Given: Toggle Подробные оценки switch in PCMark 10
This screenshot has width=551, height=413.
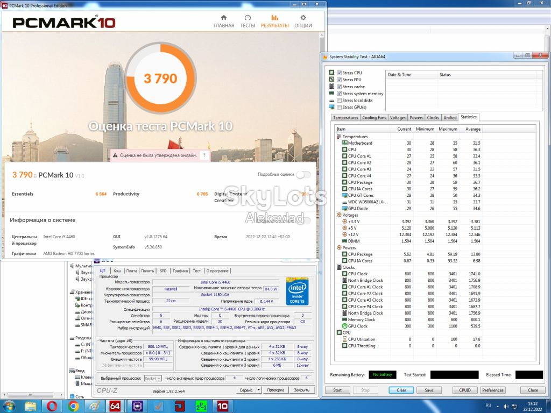Looking at the screenshot, I should pyautogui.click(x=303, y=175).
